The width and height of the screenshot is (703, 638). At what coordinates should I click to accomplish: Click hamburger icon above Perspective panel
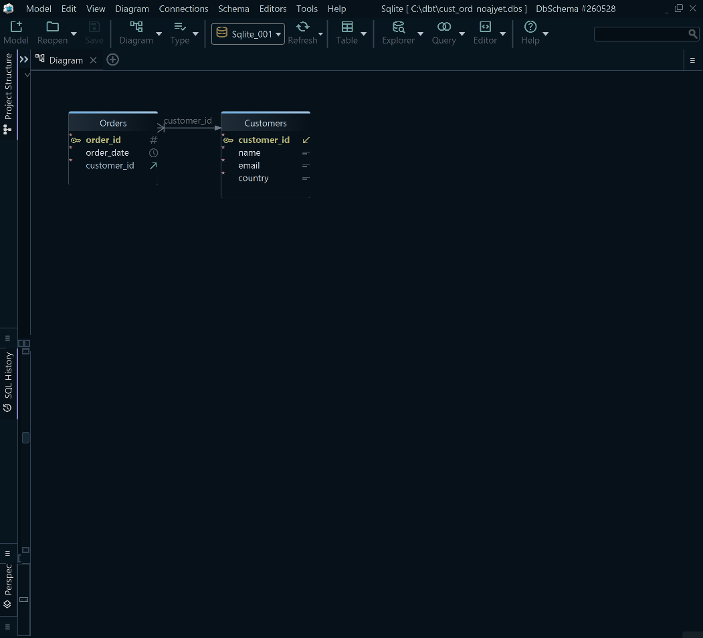(7, 553)
